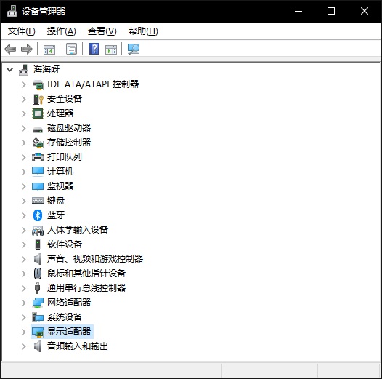Select the 显示适配器 label
382x379 pixels.
[69, 332]
